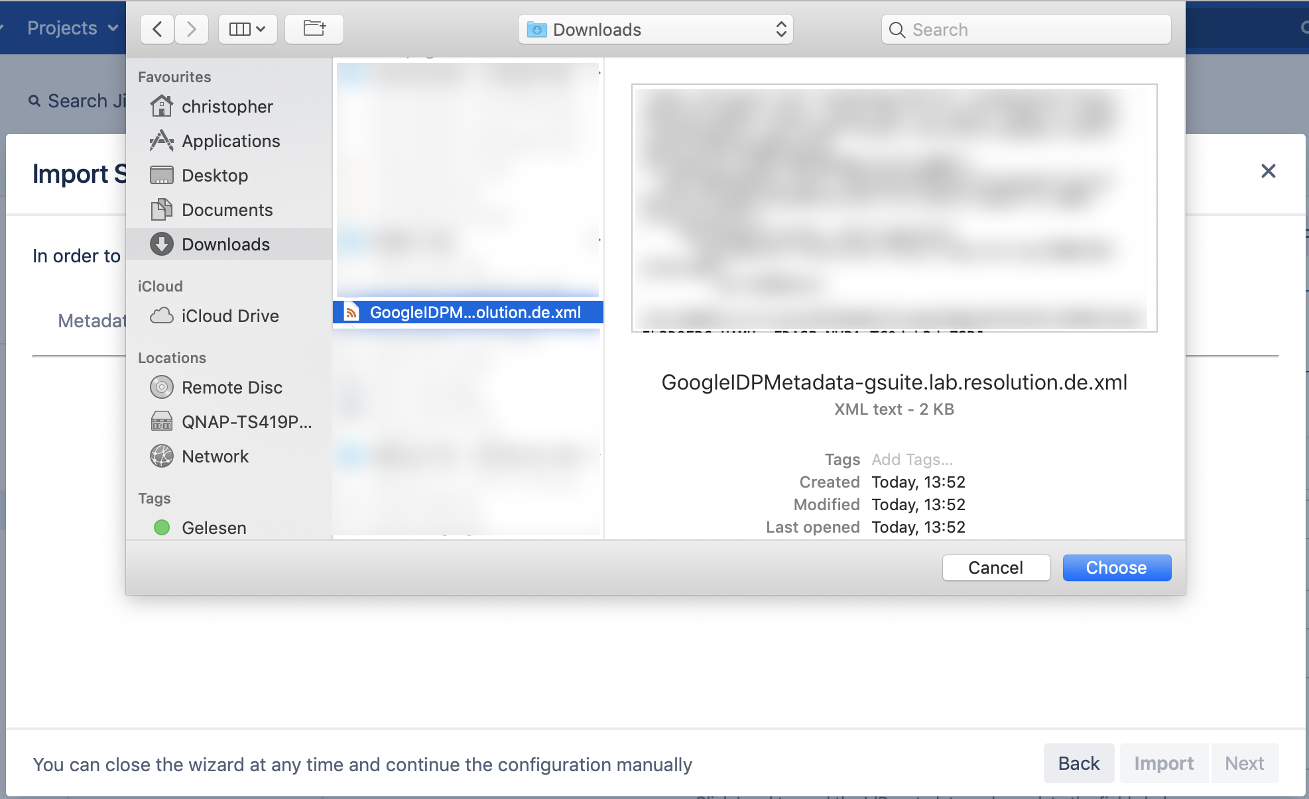The image size is (1309, 799).
Task: Select the GoogleIDPM...olution.de.xml file row
Action: pos(467,312)
